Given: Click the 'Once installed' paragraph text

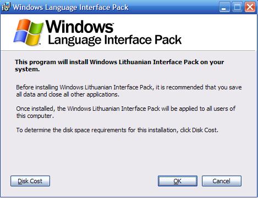Looking at the screenshot, I should pyautogui.click(x=126, y=112).
